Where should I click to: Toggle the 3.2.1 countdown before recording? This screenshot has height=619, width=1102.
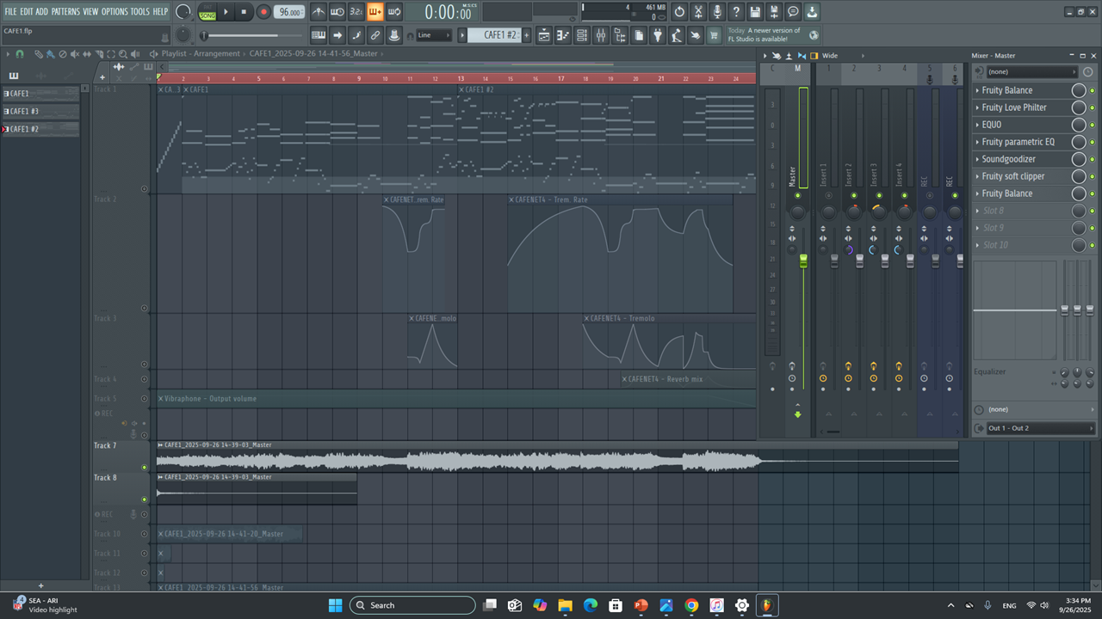(356, 12)
